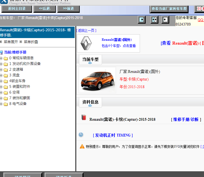The width and height of the screenshot is (204, 177).
Task: Select the 7 装饰和蒙面 tree item
Action: point(20,98)
